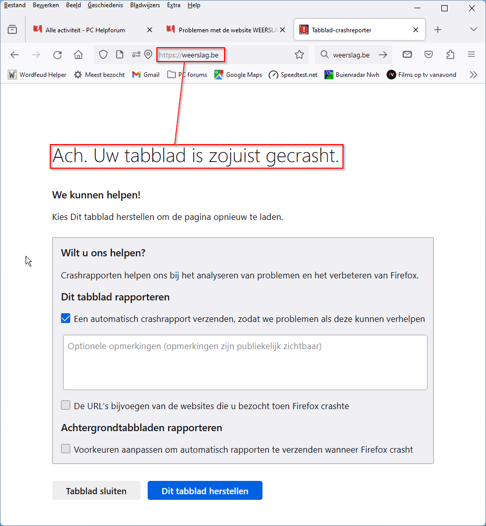Uncheck automatic crash report sending checkbox

pos(66,318)
